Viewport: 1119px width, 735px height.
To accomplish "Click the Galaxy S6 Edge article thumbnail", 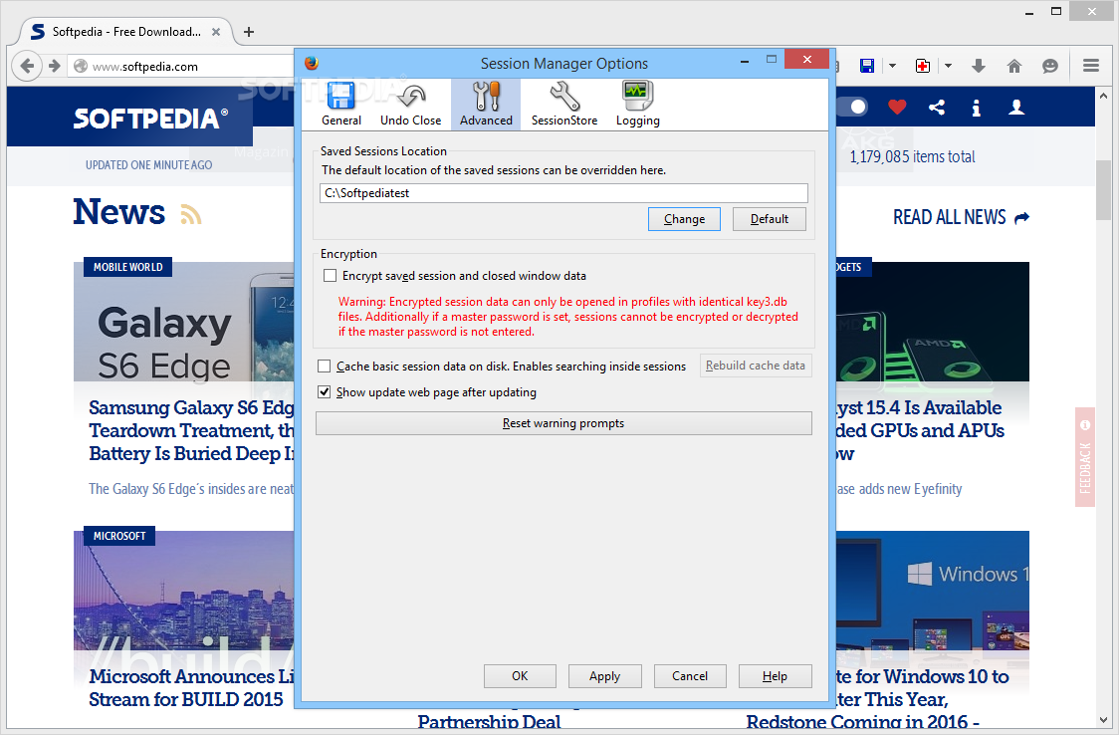I will [183, 322].
